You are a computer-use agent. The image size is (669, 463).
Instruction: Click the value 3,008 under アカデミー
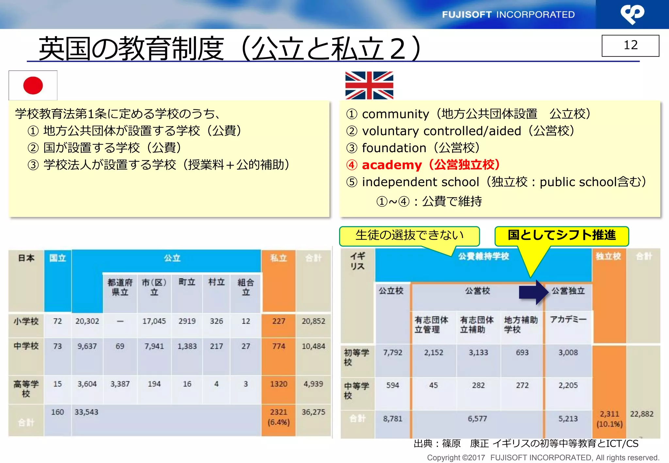click(x=568, y=353)
